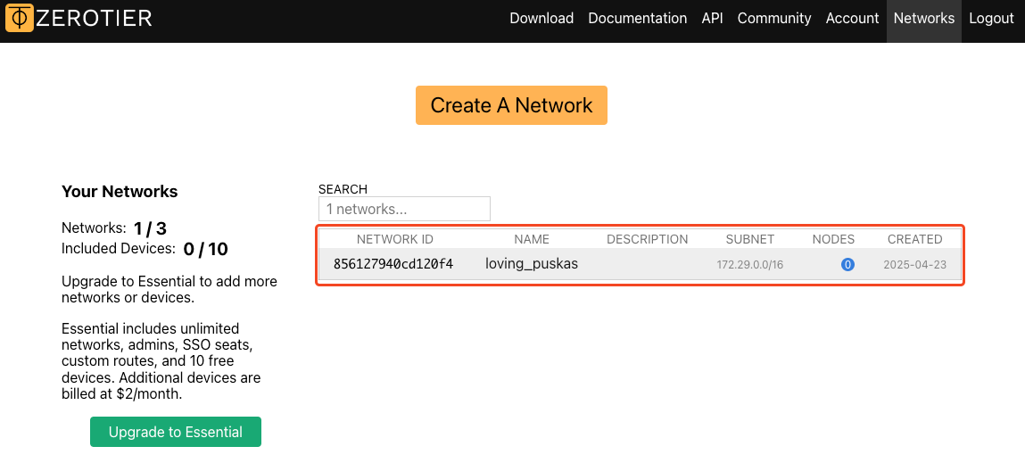Open network 856127940cd120f4
This screenshot has height=463, width=1025.
click(393, 264)
